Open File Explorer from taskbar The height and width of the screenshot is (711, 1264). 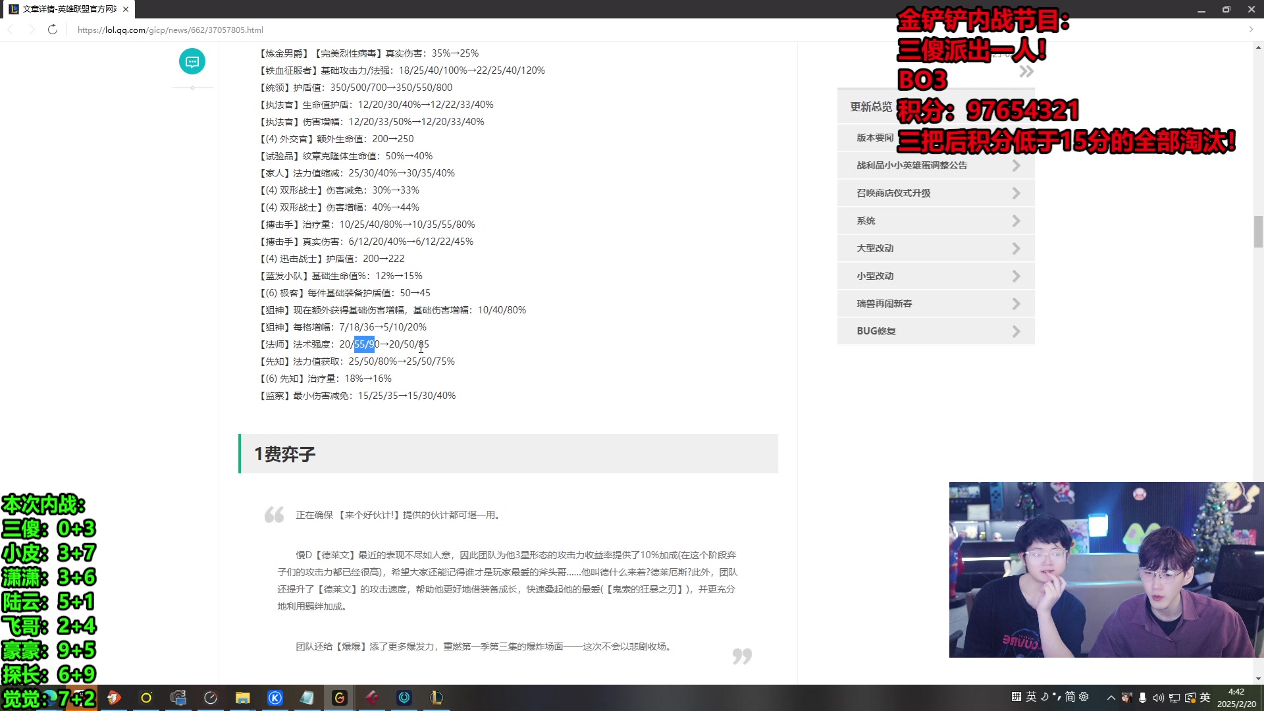tap(243, 698)
